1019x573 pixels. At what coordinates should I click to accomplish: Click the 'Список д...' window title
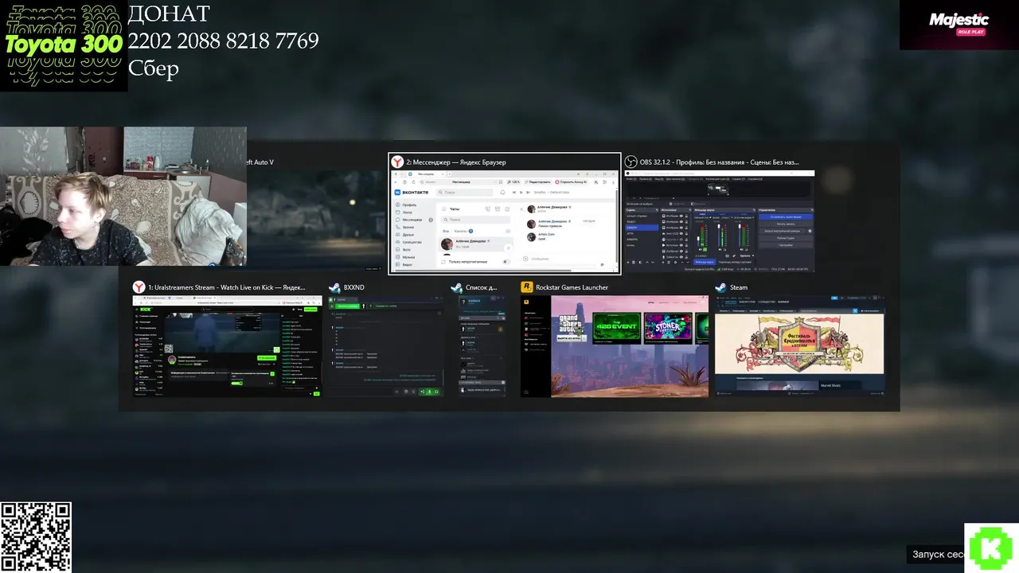click(481, 287)
